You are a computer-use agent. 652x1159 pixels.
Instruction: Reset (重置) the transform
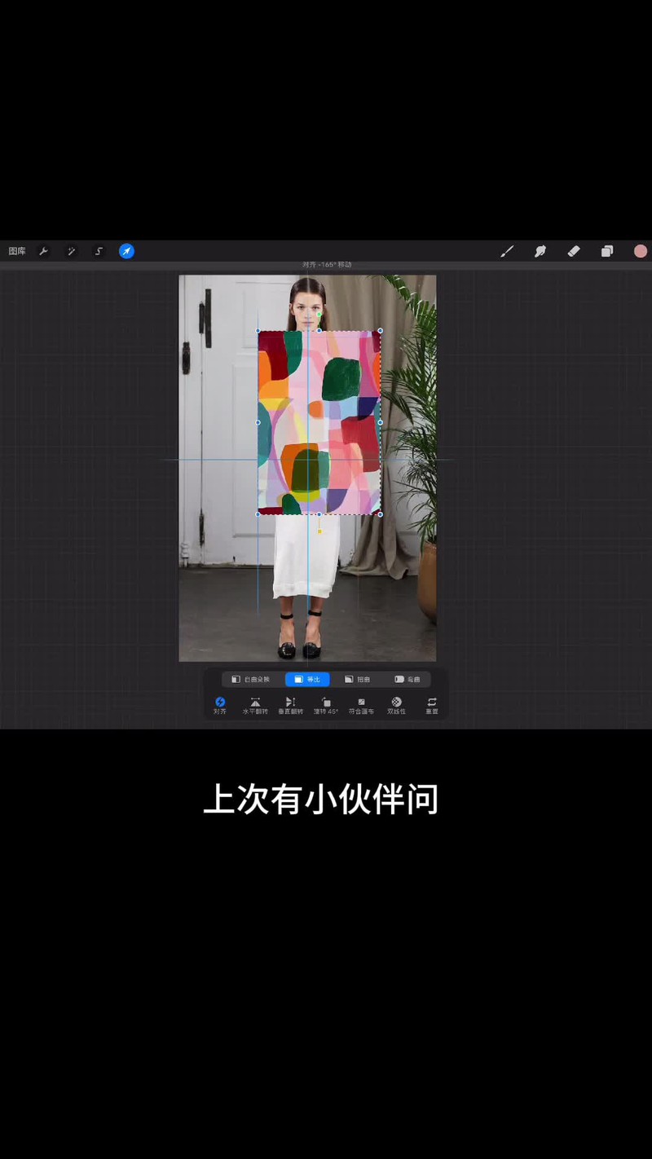click(x=432, y=705)
